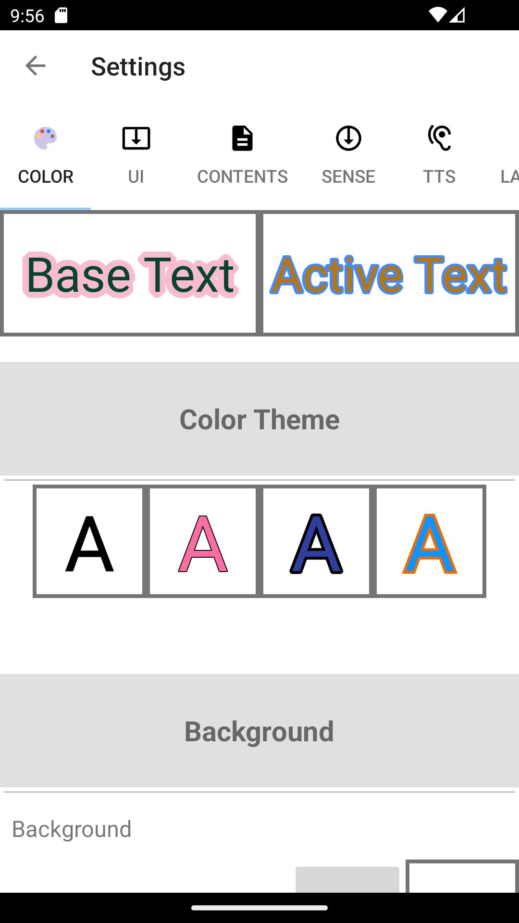Go back using the arrow icon
The height and width of the screenshot is (923, 519).
click(36, 66)
